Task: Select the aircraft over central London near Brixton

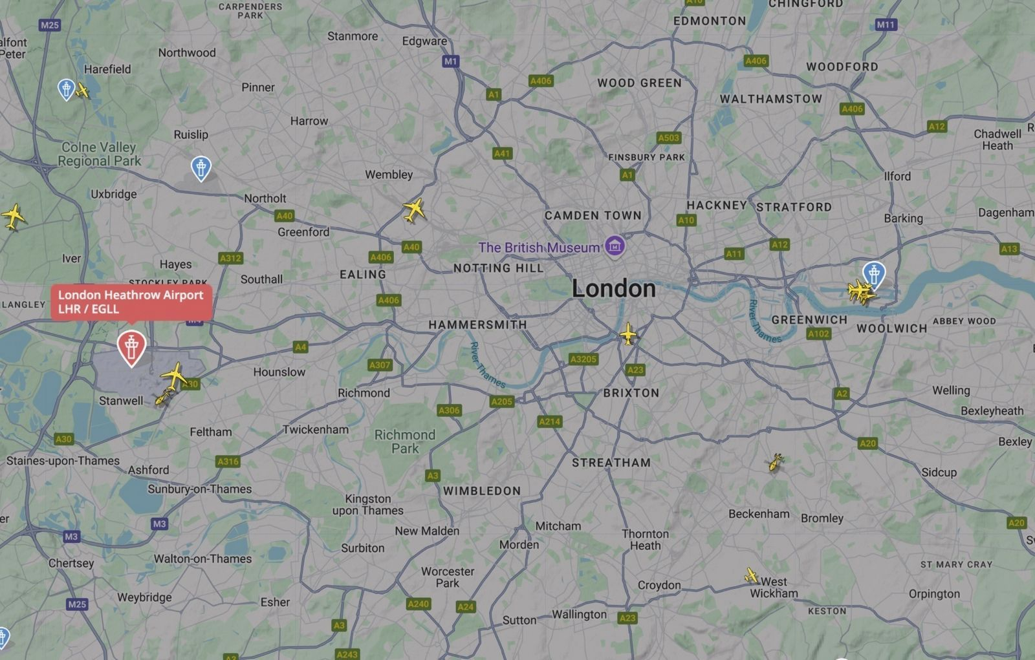Action: click(628, 335)
